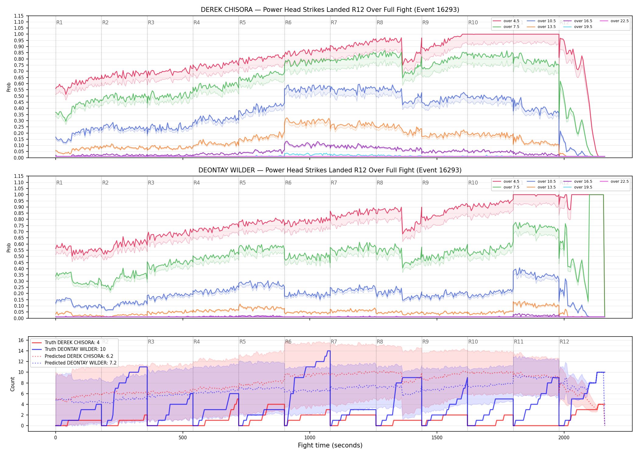Click y-axis tick '1.15' in Chisora chart
The width and height of the screenshot is (639, 456).
[19, 16]
